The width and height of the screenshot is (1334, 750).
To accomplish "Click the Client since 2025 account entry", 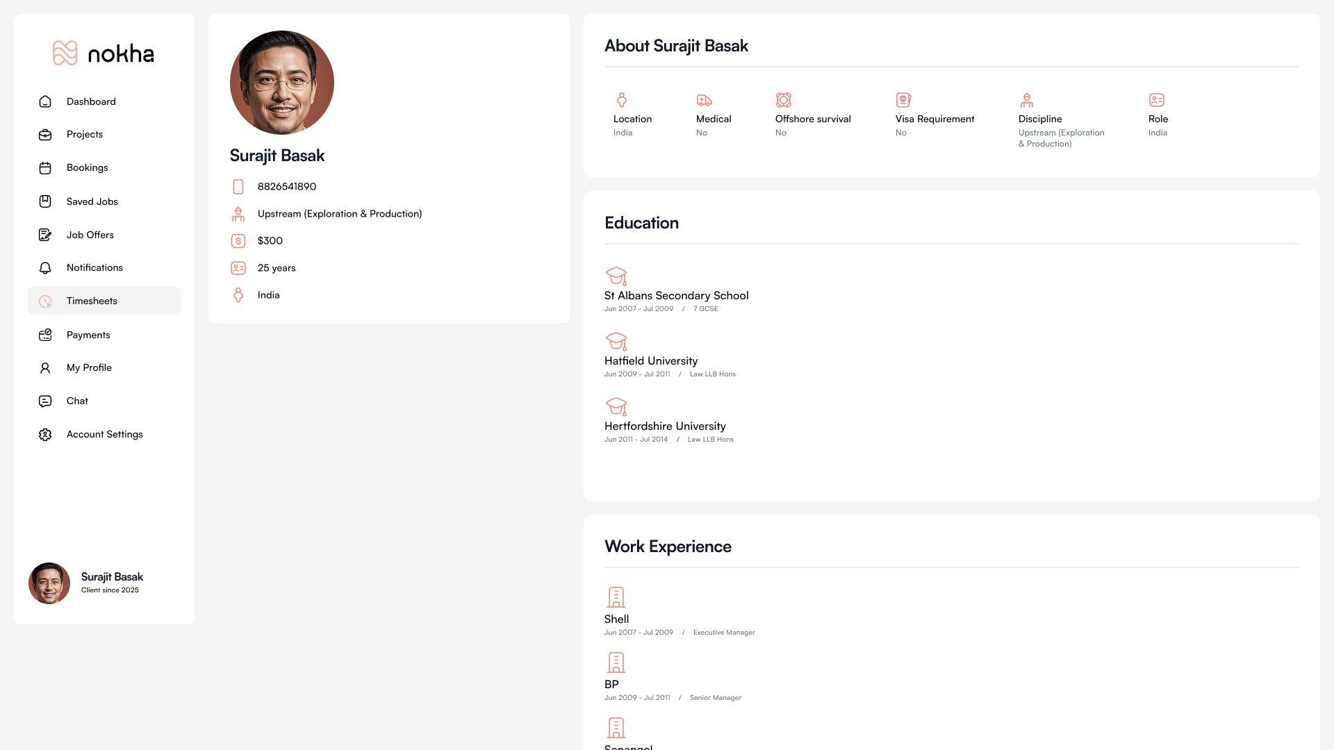I will pyautogui.click(x=109, y=590).
